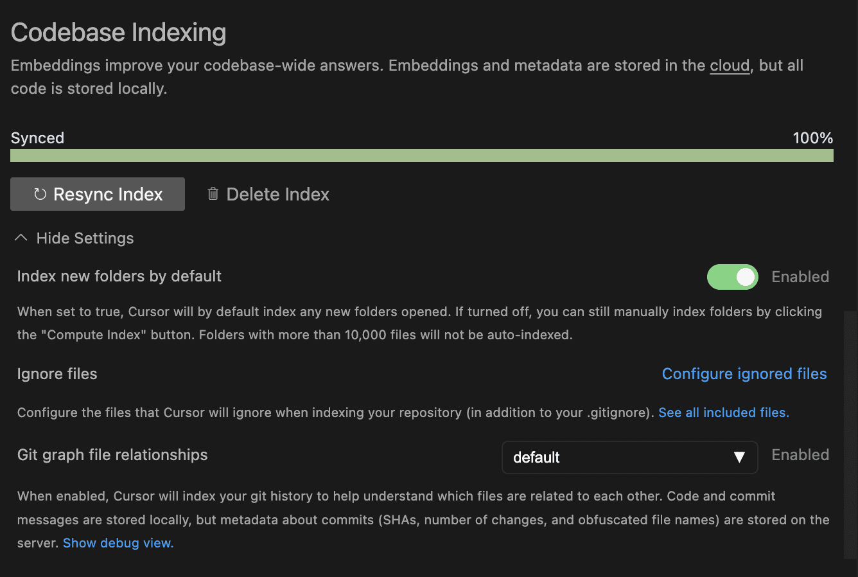Open the cloud link in the description
The image size is (858, 577).
pos(729,65)
